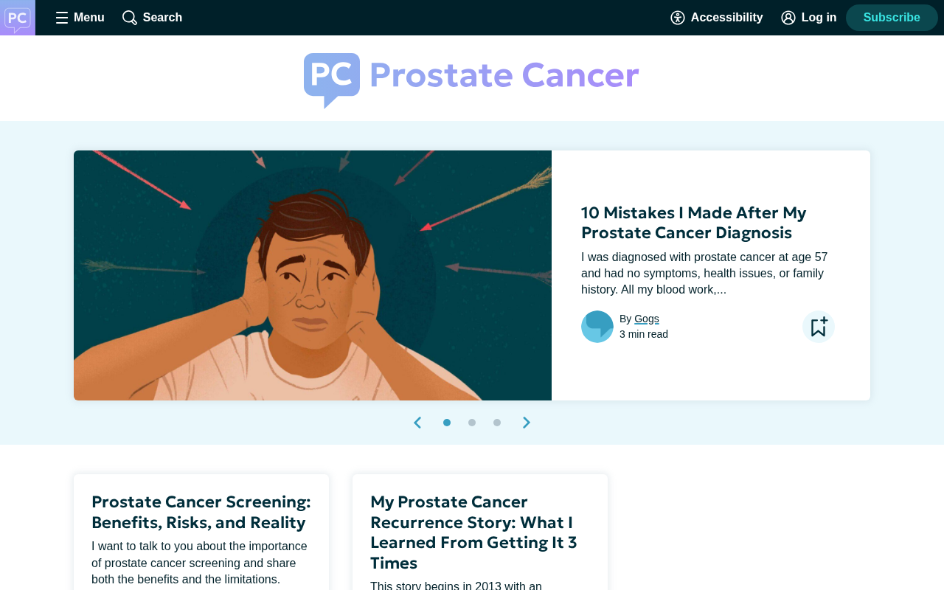This screenshot has height=590, width=944.
Task: Open the featured article illustration
Action: tap(313, 275)
